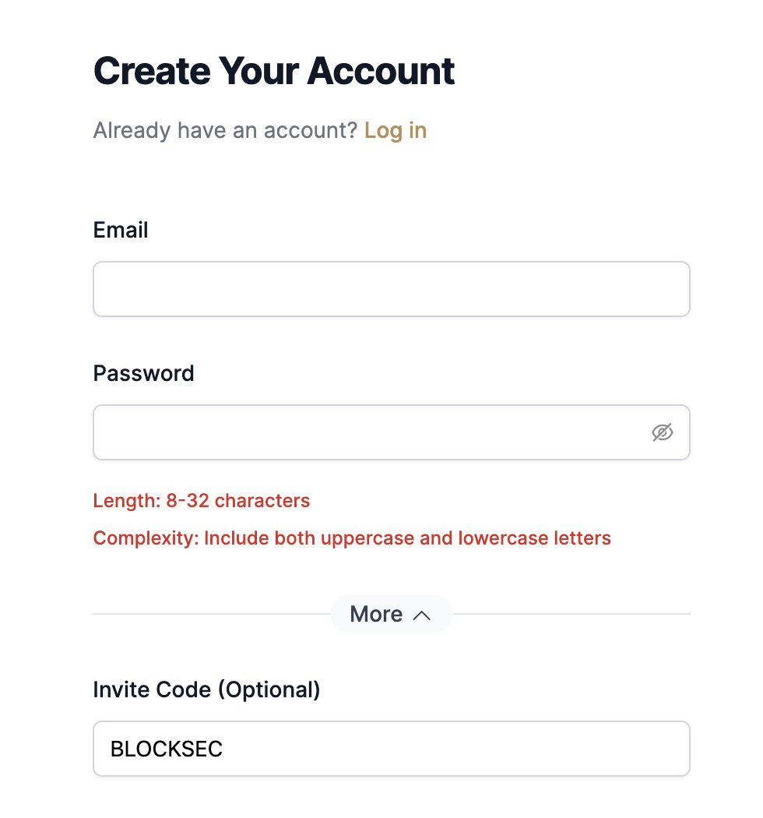This screenshot has height=818, width=763.
Task: Focus the Password input field
Action: click(x=391, y=432)
